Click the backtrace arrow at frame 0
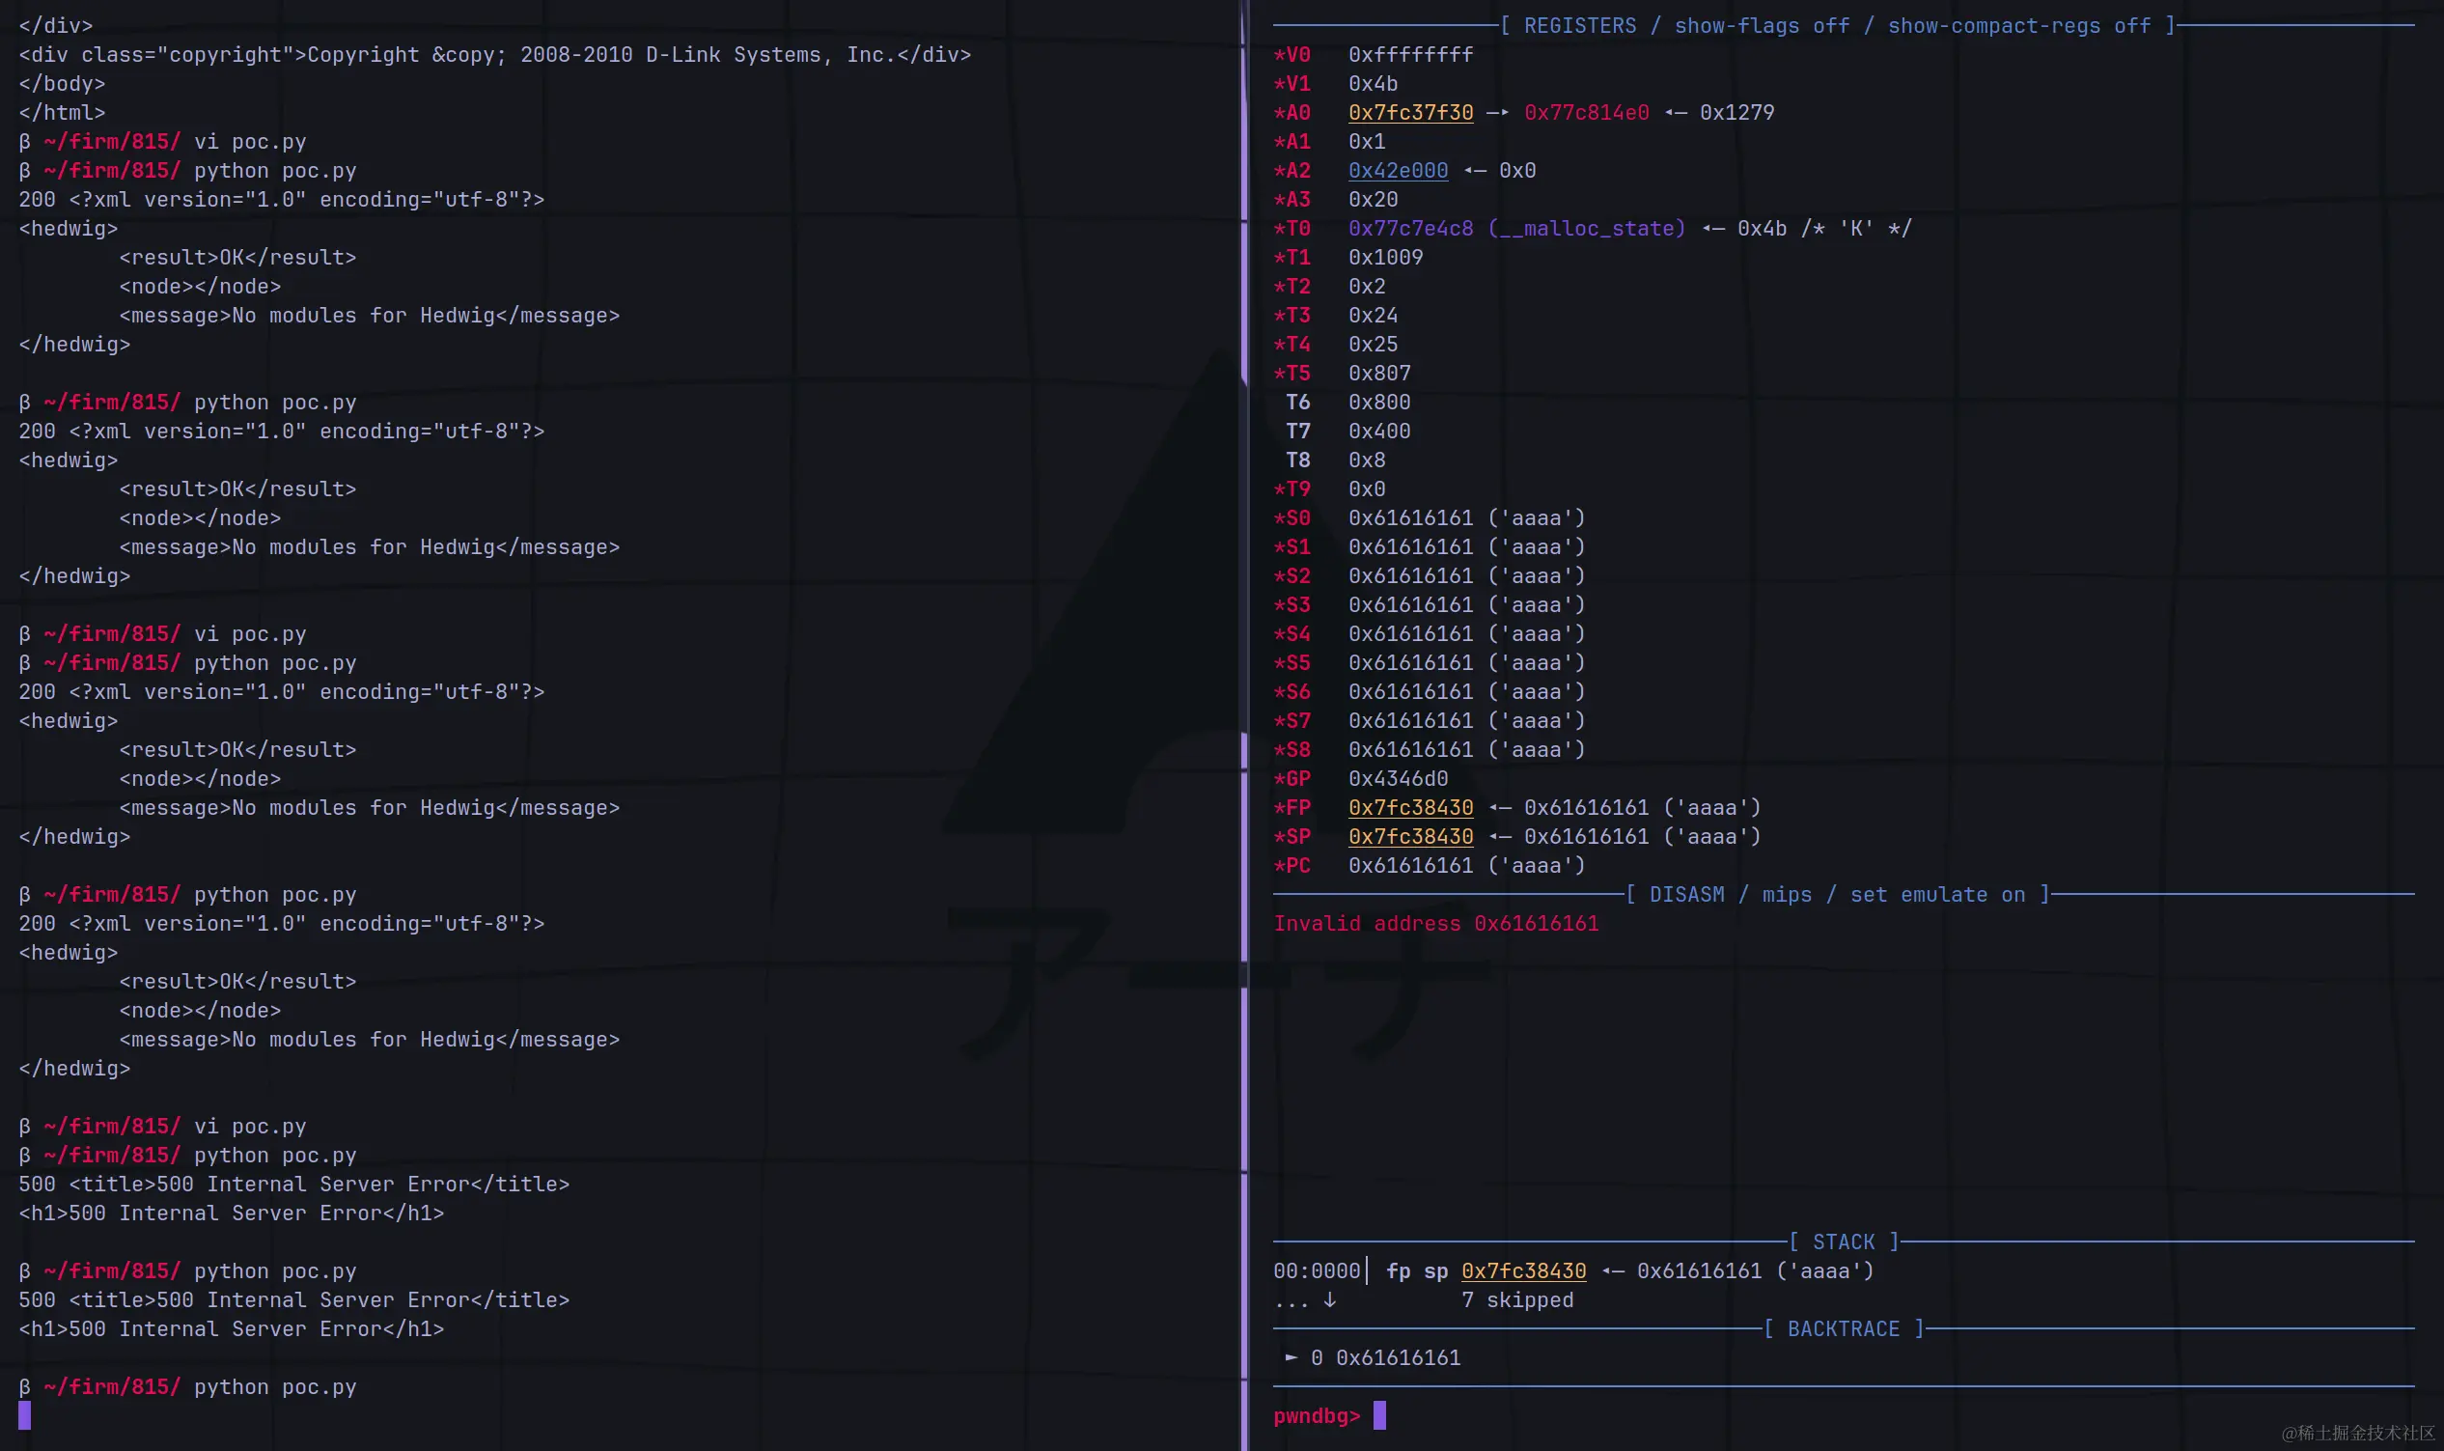2444x1451 pixels. coord(1291,1357)
